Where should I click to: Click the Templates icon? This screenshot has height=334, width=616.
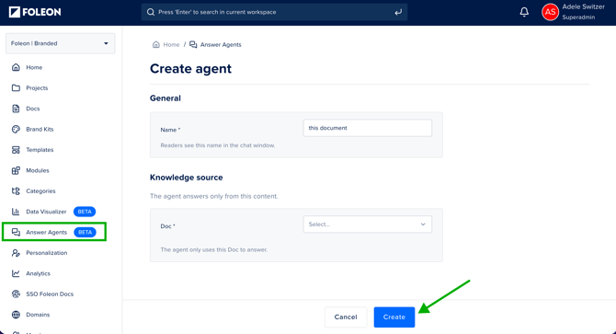pyautogui.click(x=16, y=150)
